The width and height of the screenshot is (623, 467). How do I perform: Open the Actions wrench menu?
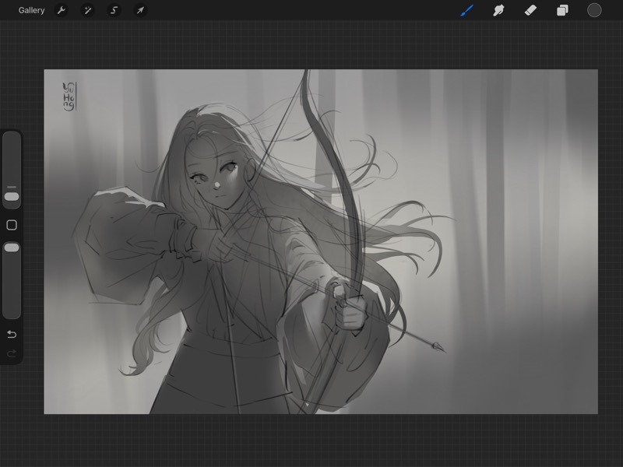(62, 10)
